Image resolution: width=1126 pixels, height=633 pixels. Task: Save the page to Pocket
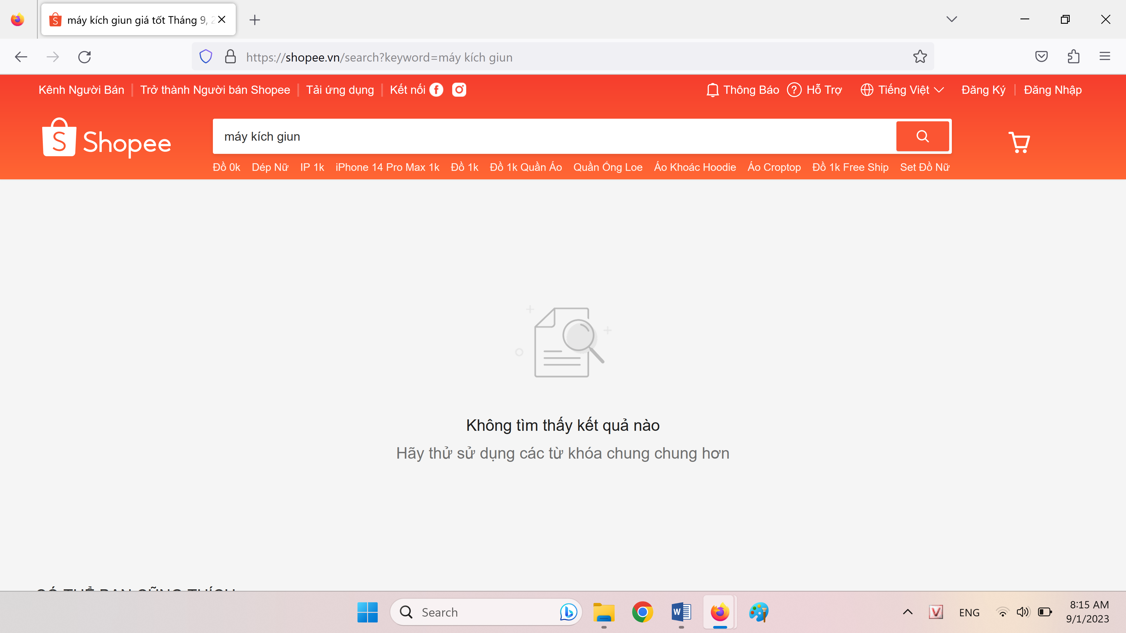1041,57
